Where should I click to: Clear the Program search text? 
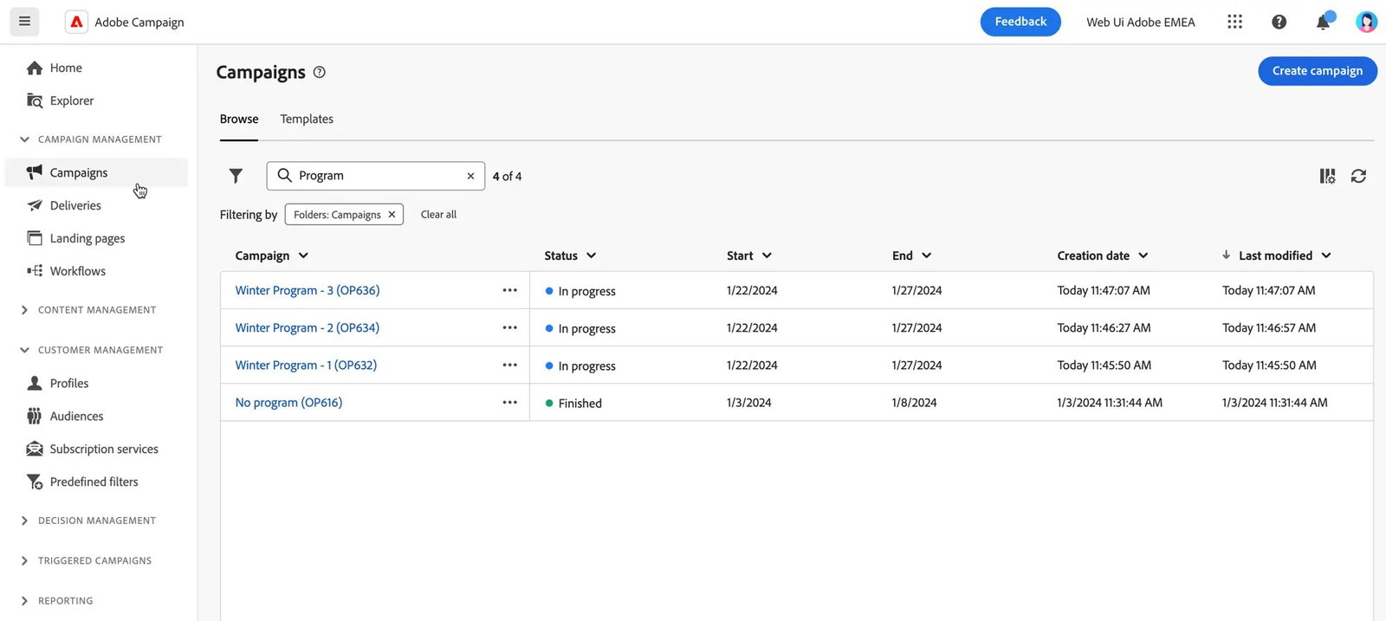(x=470, y=176)
